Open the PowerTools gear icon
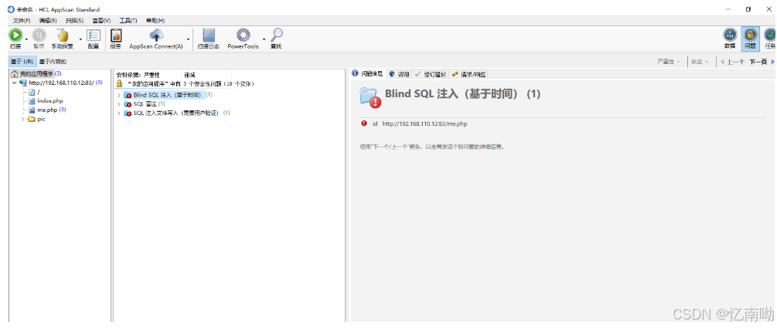 [x=243, y=36]
